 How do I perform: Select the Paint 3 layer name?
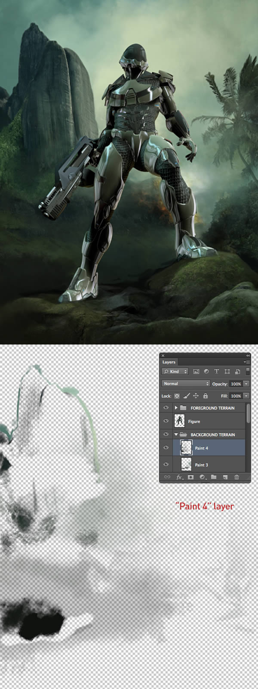(201, 465)
